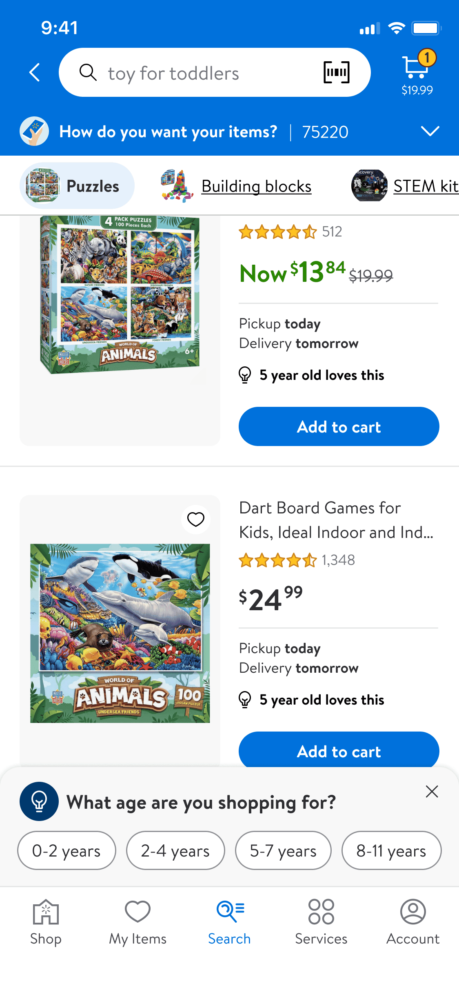Image resolution: width=459 pixels, height=995 pixels.
Task: Add the $13.84 puzzle pack to cart
Action: pyautogui.click(x=339, y=427)
